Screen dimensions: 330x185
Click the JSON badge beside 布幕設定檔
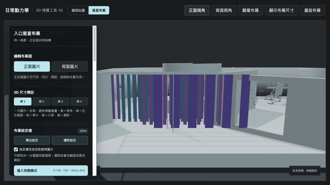[83, 131]
